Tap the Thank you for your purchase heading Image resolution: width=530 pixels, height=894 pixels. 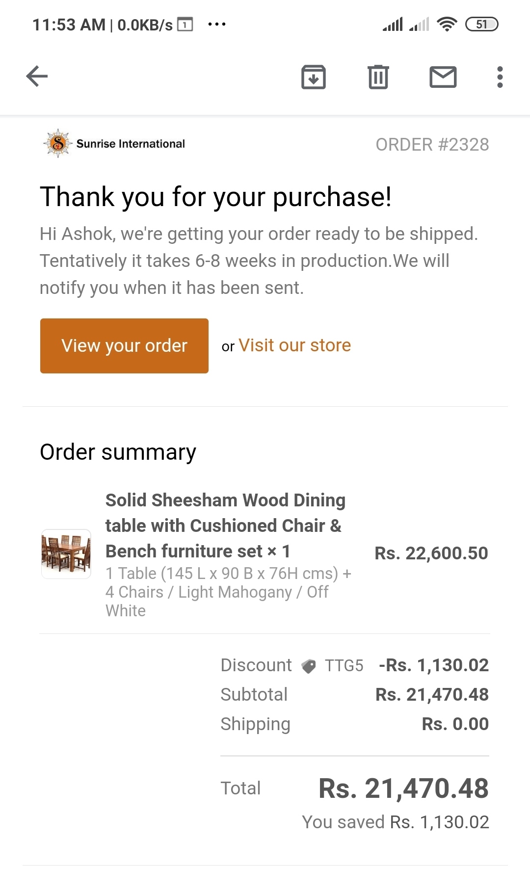point(215,197)
